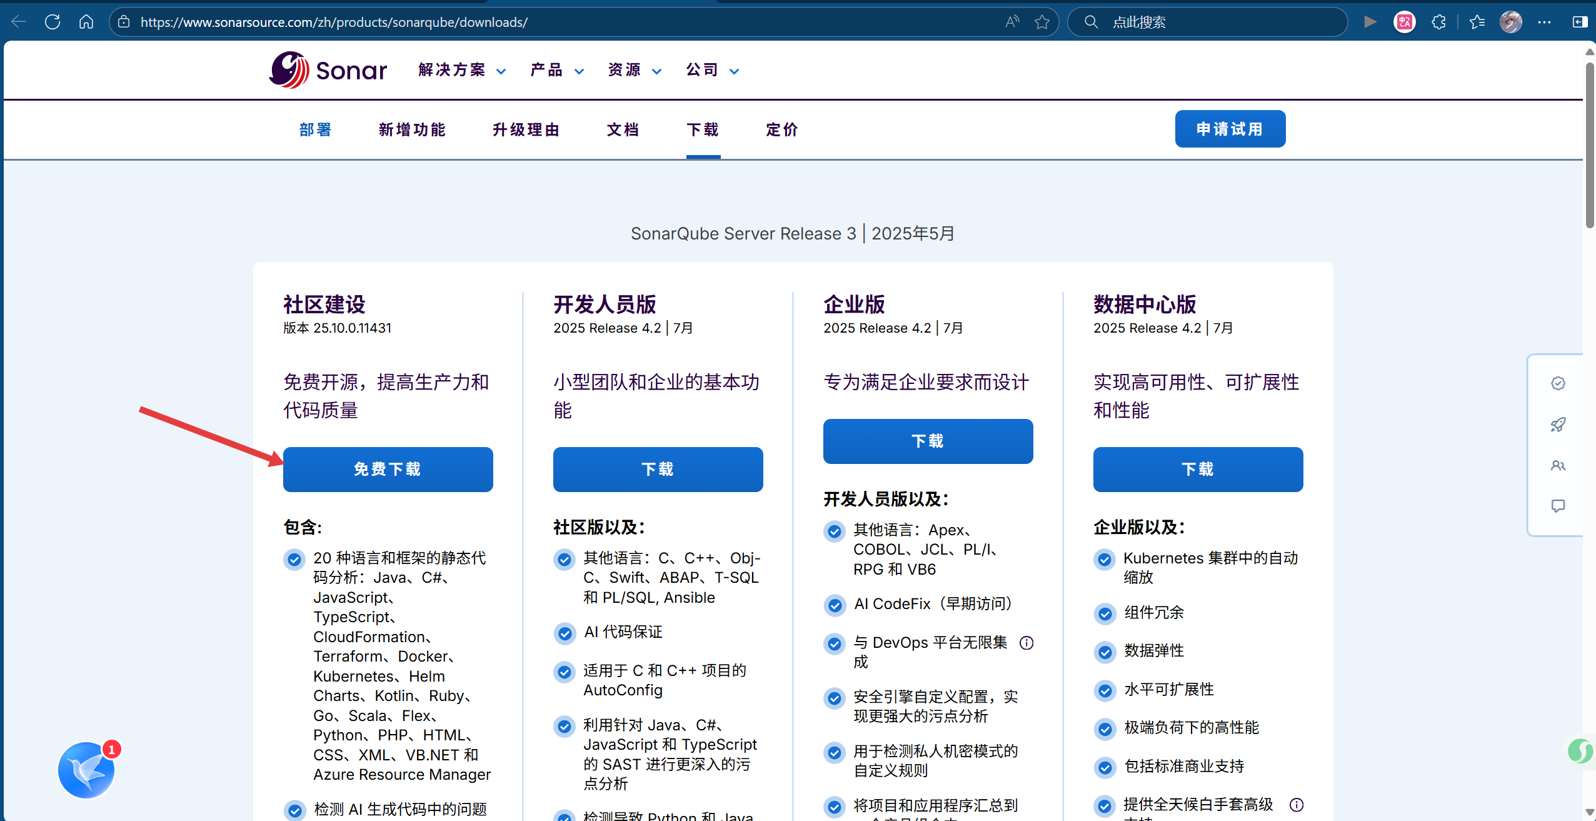
Task: Click the 开发人员版 heading
Action: point(605,305)
